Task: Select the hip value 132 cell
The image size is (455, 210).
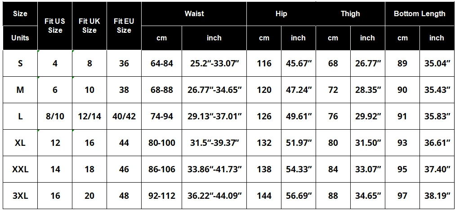Action: (x=264, y=143)
